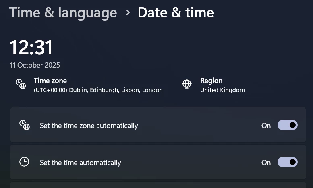Click the partially visible card at the bottom
The width and height of the screenshot is (313, 188).
[x=158, y=185]
